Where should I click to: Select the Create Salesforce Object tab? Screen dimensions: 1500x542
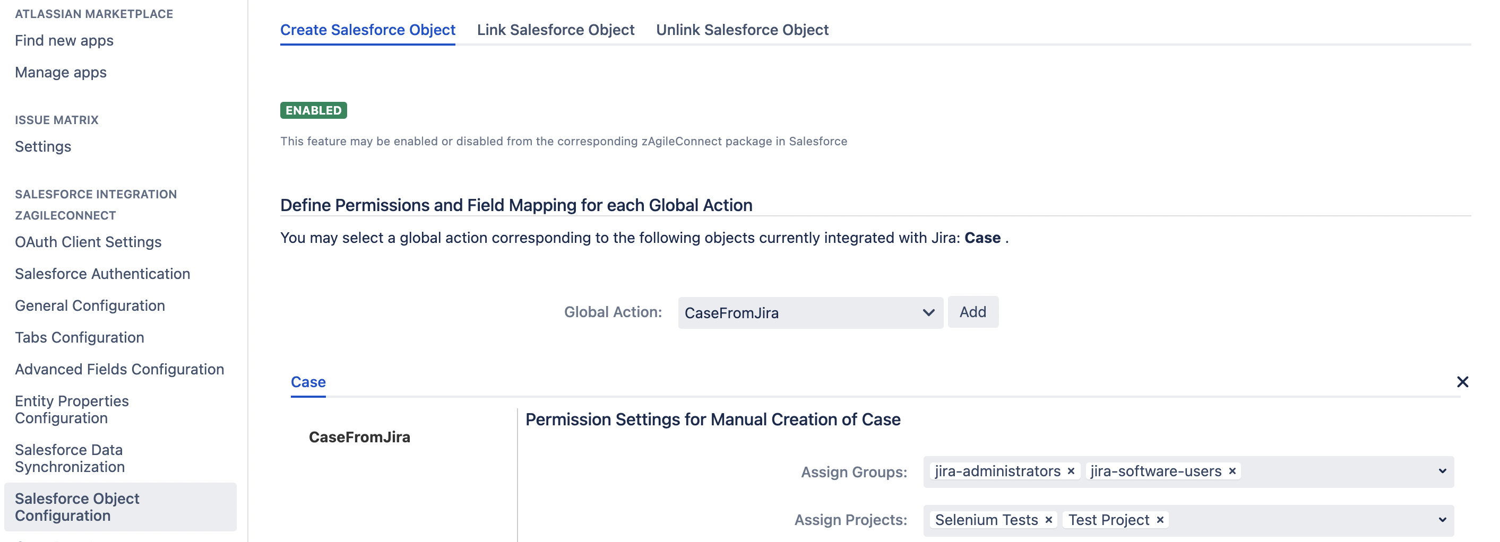click(x=367, y=30)
